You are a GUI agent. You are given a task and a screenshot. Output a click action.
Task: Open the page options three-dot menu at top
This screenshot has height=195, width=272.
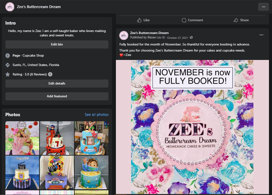(263, 7)
